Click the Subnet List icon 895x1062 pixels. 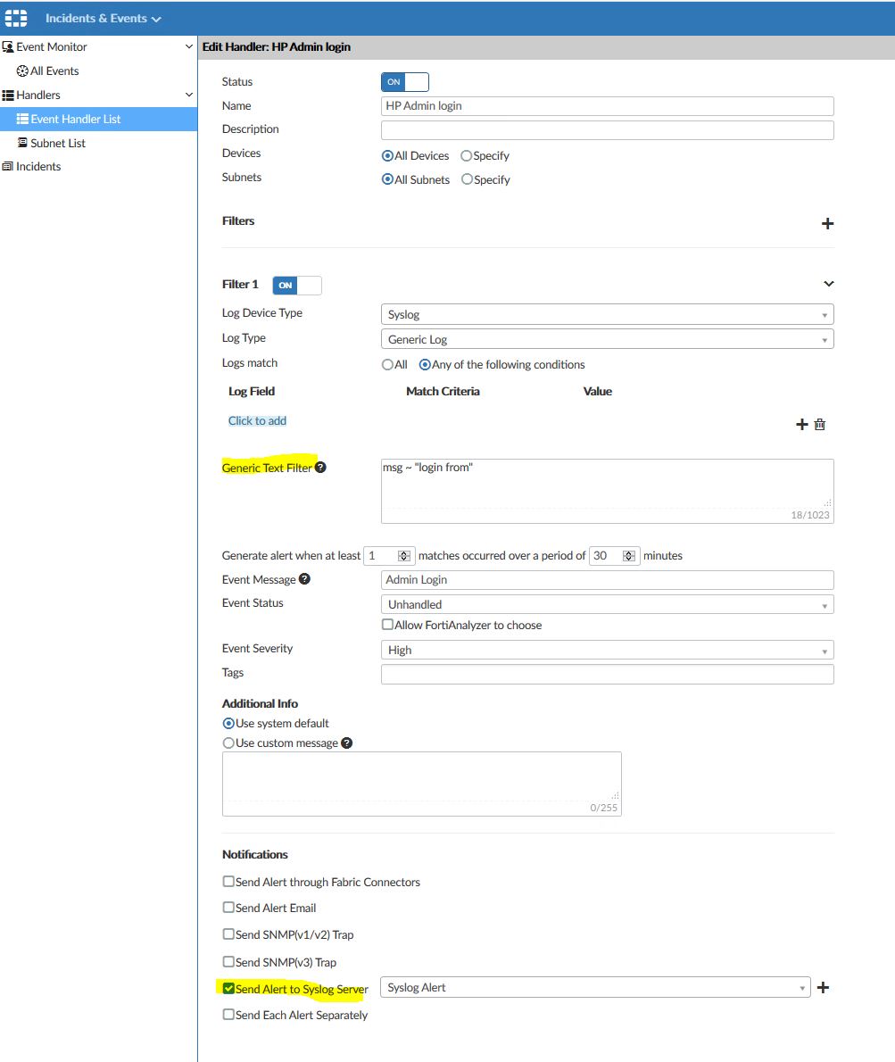22,143
